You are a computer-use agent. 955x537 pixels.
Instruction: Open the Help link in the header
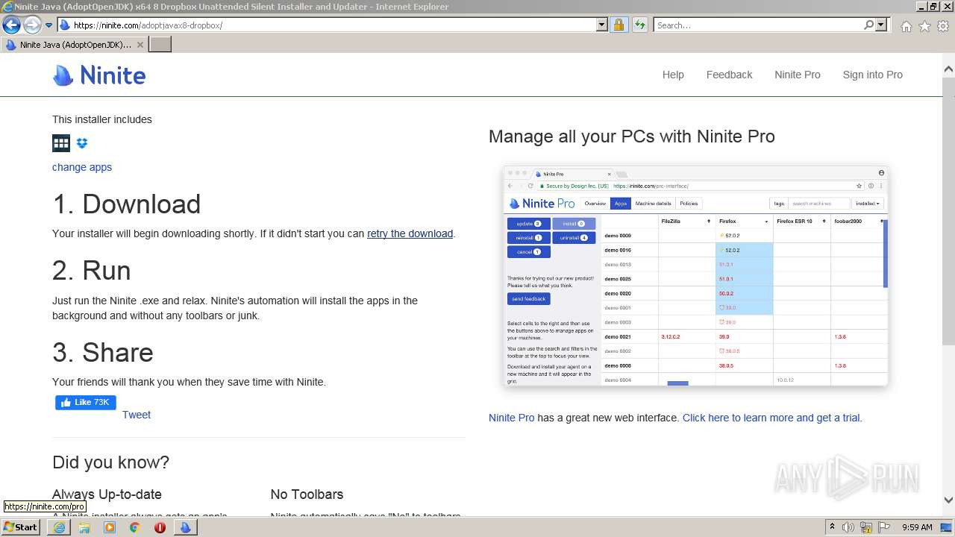673,75
